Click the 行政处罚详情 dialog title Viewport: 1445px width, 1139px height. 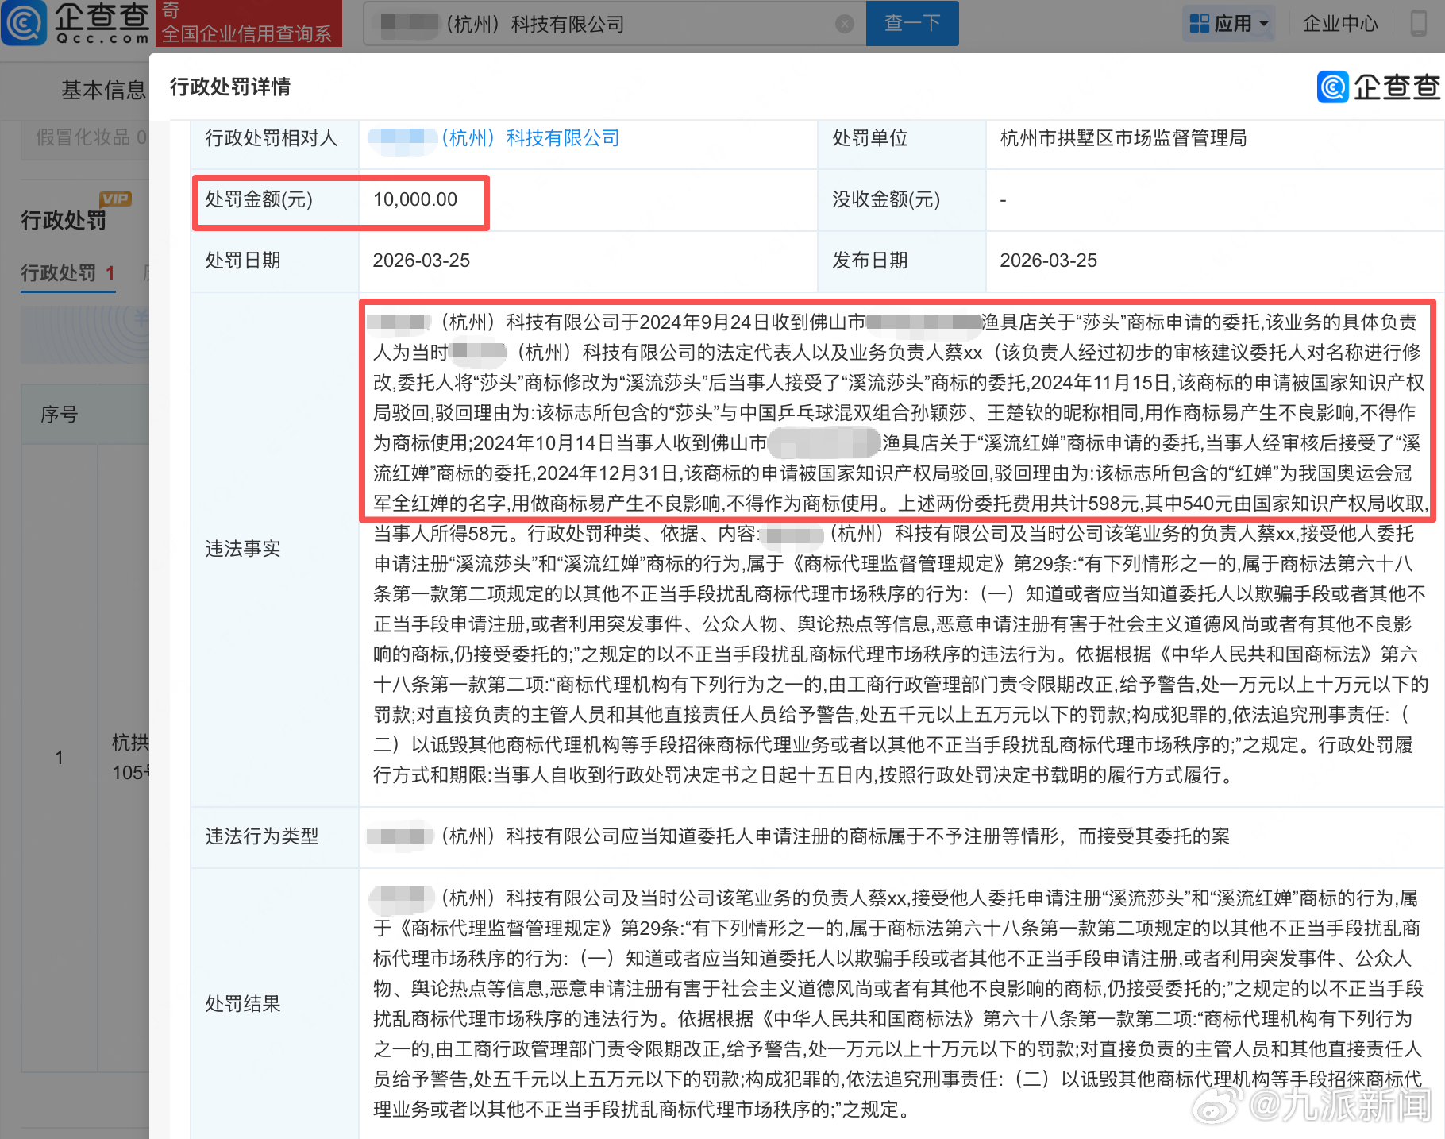pyautogui.click(x=230, y=87)
